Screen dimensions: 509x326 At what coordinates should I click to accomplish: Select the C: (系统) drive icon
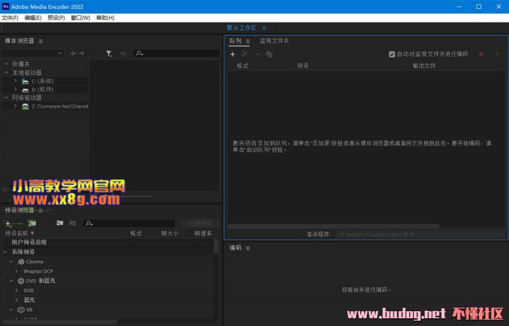click(25, 81)
